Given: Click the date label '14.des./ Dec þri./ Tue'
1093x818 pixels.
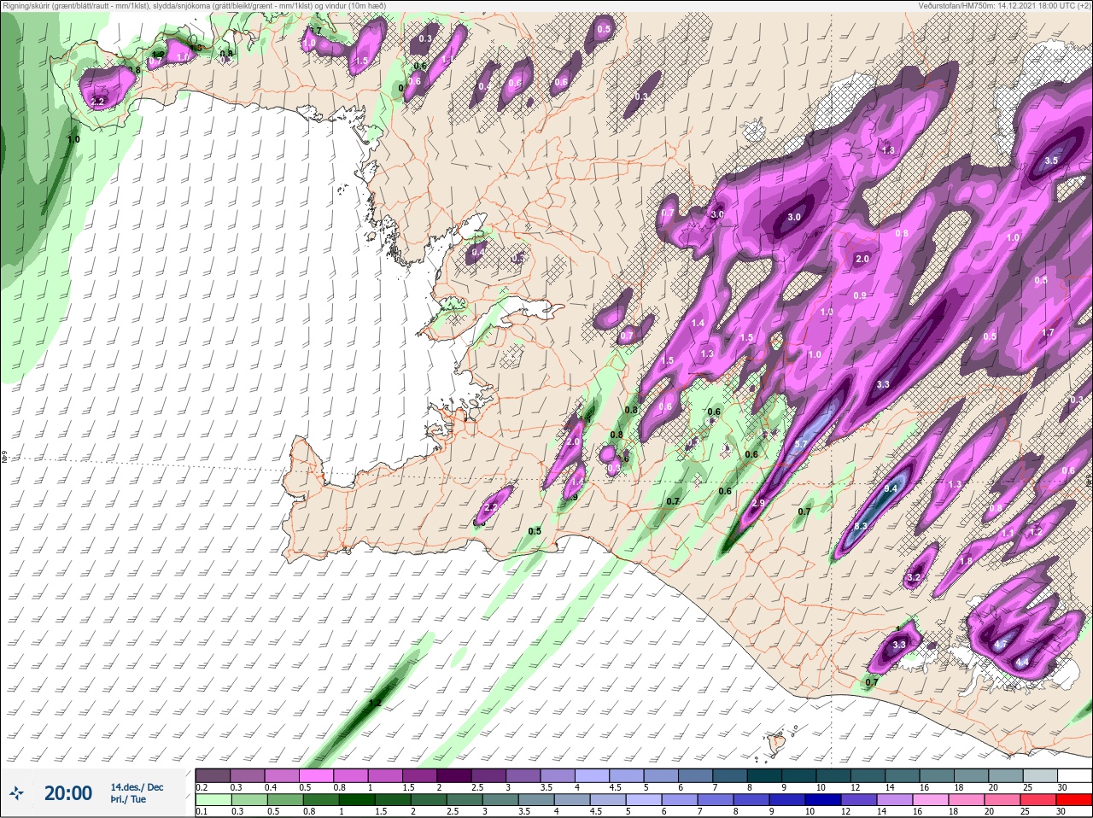Looking at the screenshot, I should (x=137, y=793).
